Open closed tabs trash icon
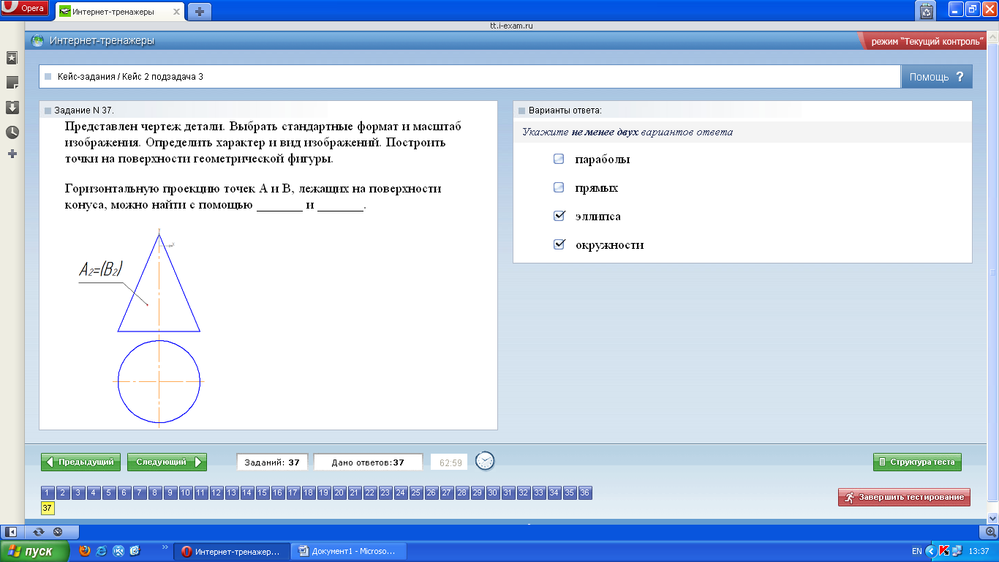Viewport: 999px width, 562px height. (927, 11)
